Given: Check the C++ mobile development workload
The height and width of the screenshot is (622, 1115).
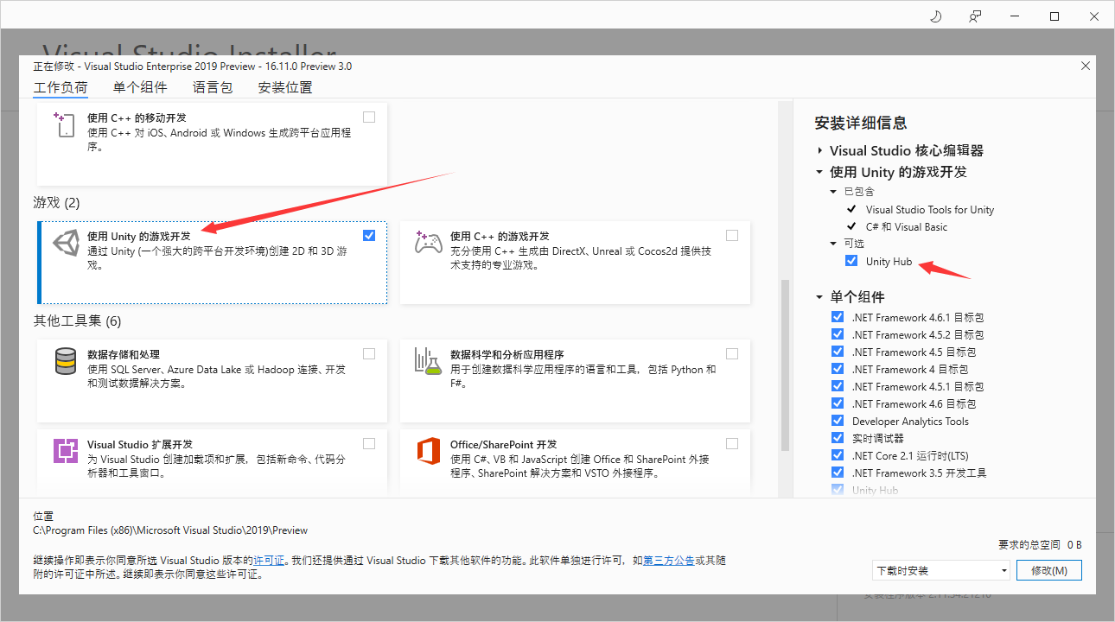Looking at the screenshot, I should [x=369, y=117].
